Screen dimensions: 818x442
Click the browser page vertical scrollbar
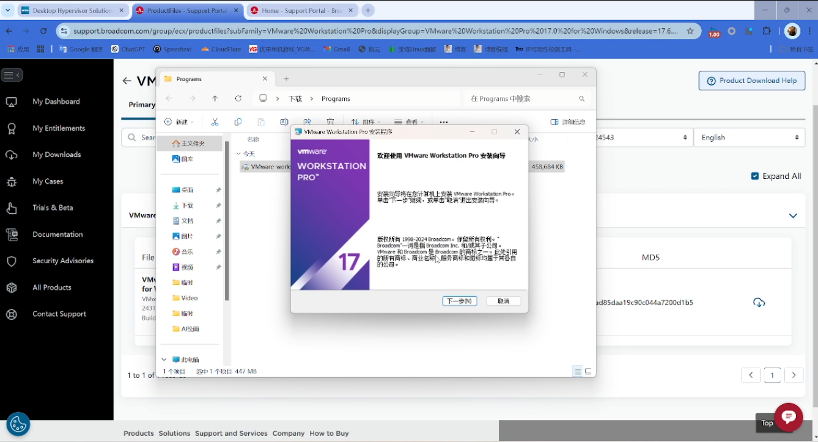click(815, 256)
